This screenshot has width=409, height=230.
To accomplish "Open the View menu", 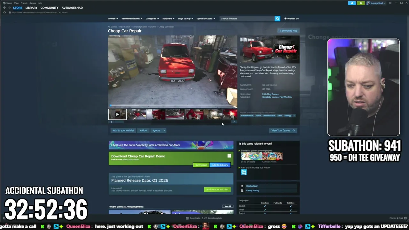I will [16, 3].
